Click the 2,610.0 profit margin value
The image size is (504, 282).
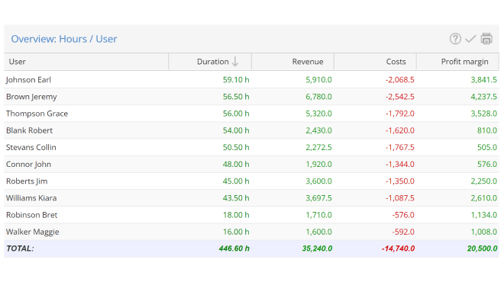pos(483,198)
